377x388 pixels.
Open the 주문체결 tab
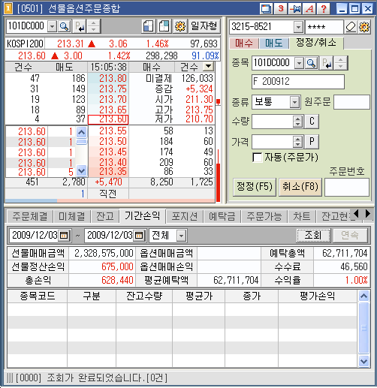30,216
